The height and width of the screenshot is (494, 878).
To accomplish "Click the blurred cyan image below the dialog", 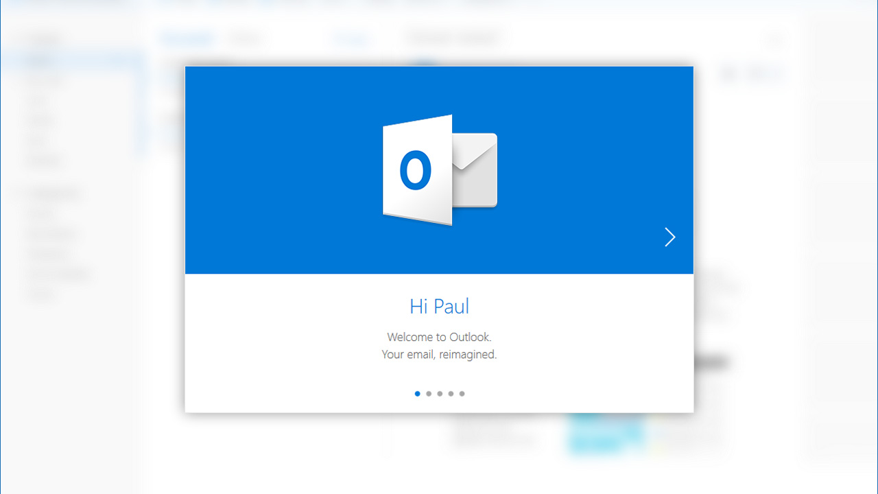I will 604,432.
